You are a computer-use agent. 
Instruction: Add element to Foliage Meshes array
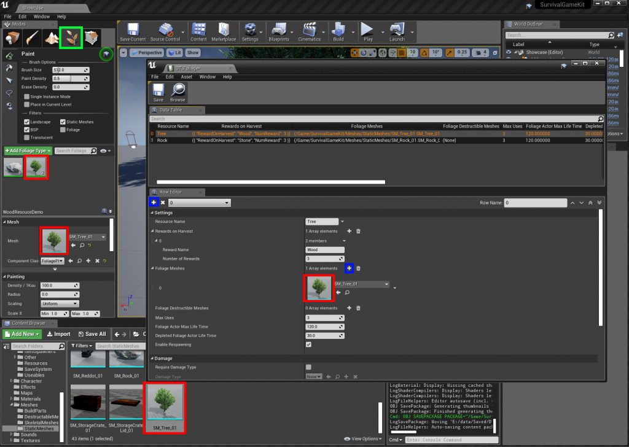tap(349, 268)
